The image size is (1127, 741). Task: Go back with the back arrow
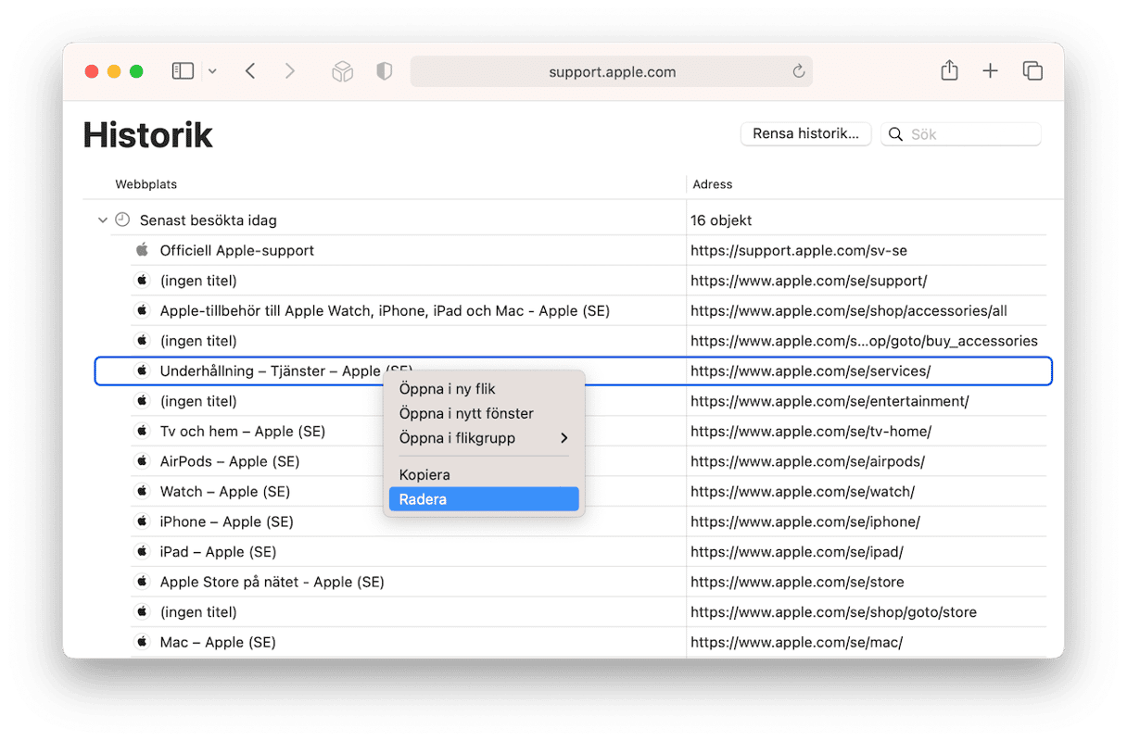(250, 71)
